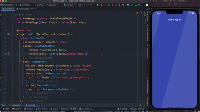The height and width of the screenshot is (112, 200).
Task: Open the Flutter Performance side panel
Action: coord(148,33)
